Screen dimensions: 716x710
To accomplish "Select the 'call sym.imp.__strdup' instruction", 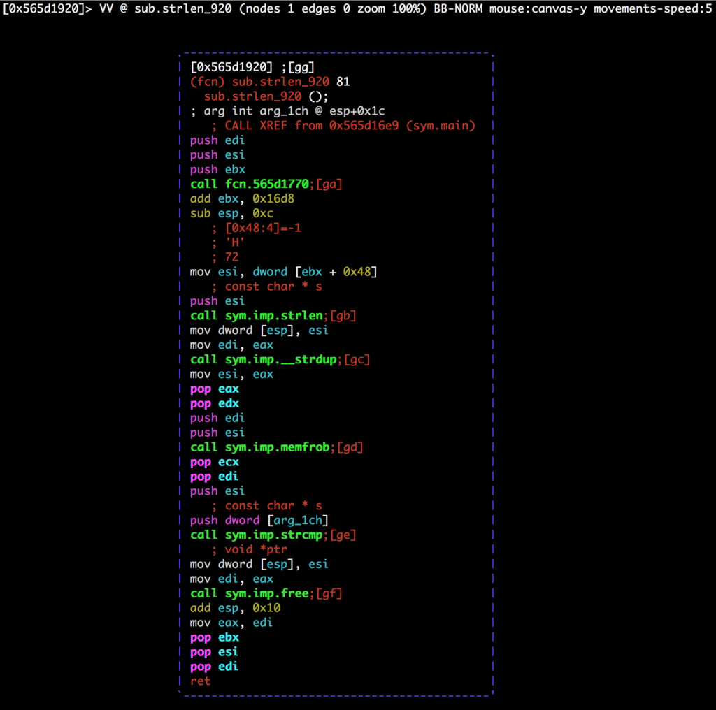I will pyautogui.click(x=264, y=359).
